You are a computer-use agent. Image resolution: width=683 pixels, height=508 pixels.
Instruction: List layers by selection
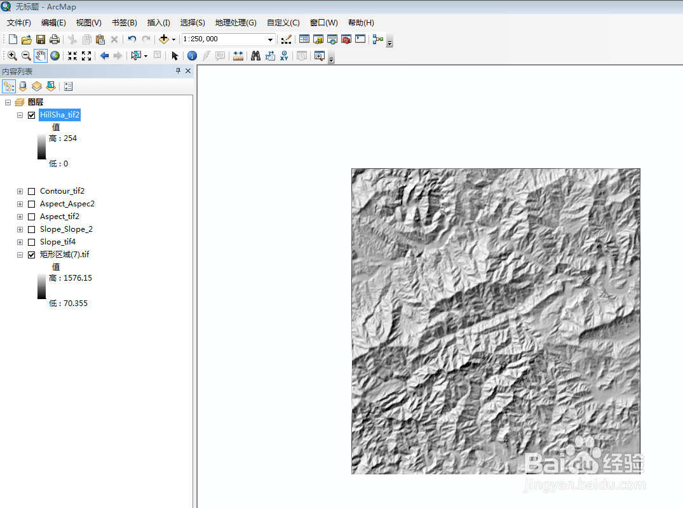(51, 86)
